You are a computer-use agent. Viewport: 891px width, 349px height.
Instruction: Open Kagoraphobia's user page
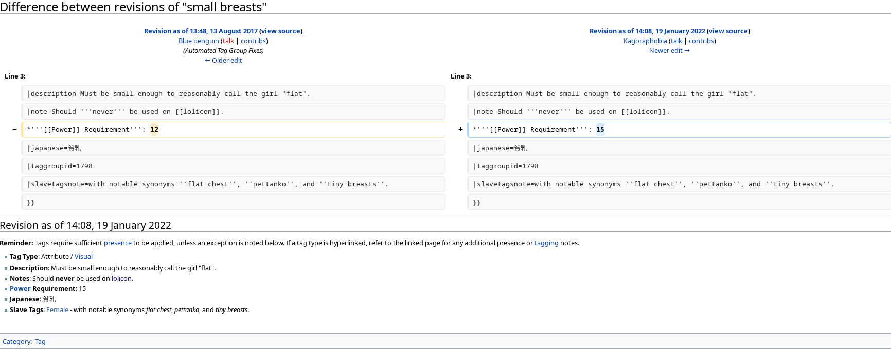[645, 41]
